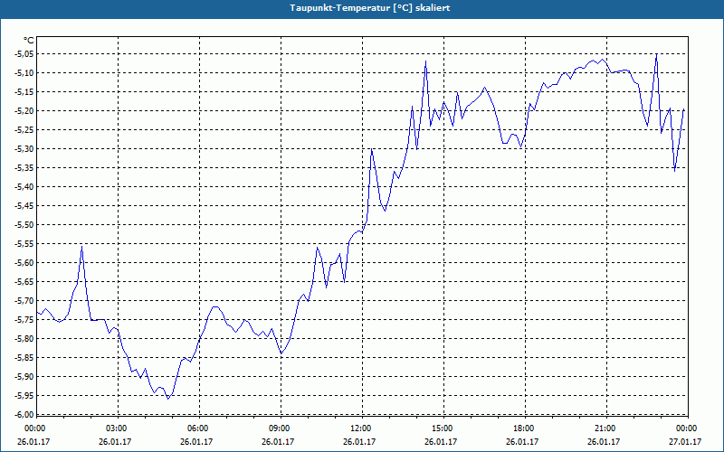Image resolution: width=724 pixels, height=452 pixels.
Task: Click the '26.01.17' date under 03:00
Action: pos(115,441)
